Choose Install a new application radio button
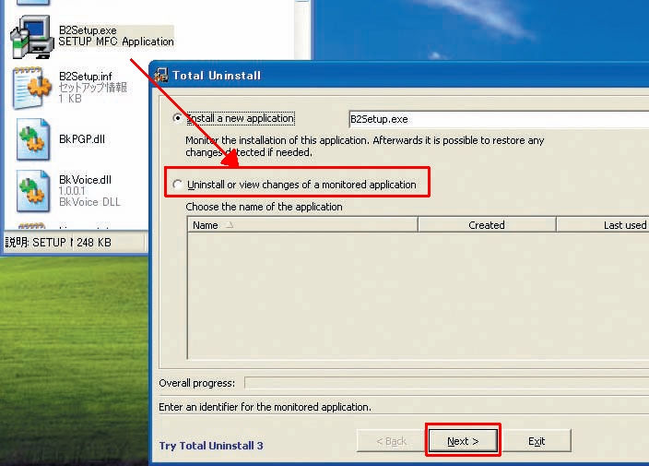Screen dimensions: 649x466 click(177, 118)
